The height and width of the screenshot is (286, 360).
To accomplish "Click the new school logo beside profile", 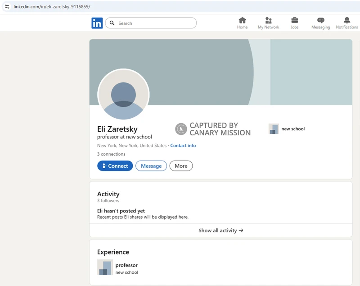I will [274, 129].
